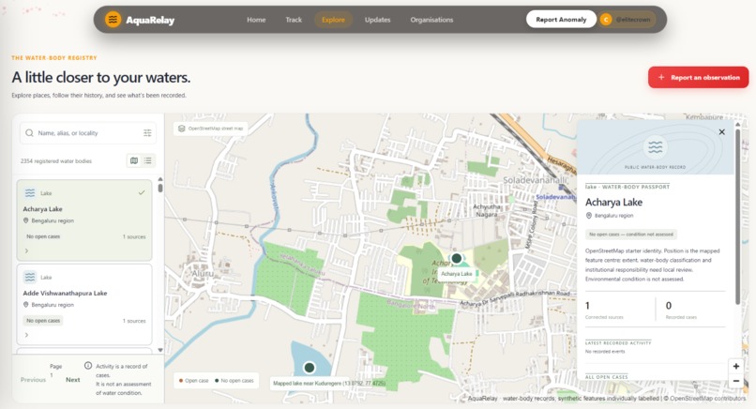Screen dimensions: 756x409
Task: Zoom in on the map
Action: (x=735, y=366)
